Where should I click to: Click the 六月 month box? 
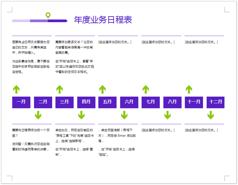[x=129, y=103]
